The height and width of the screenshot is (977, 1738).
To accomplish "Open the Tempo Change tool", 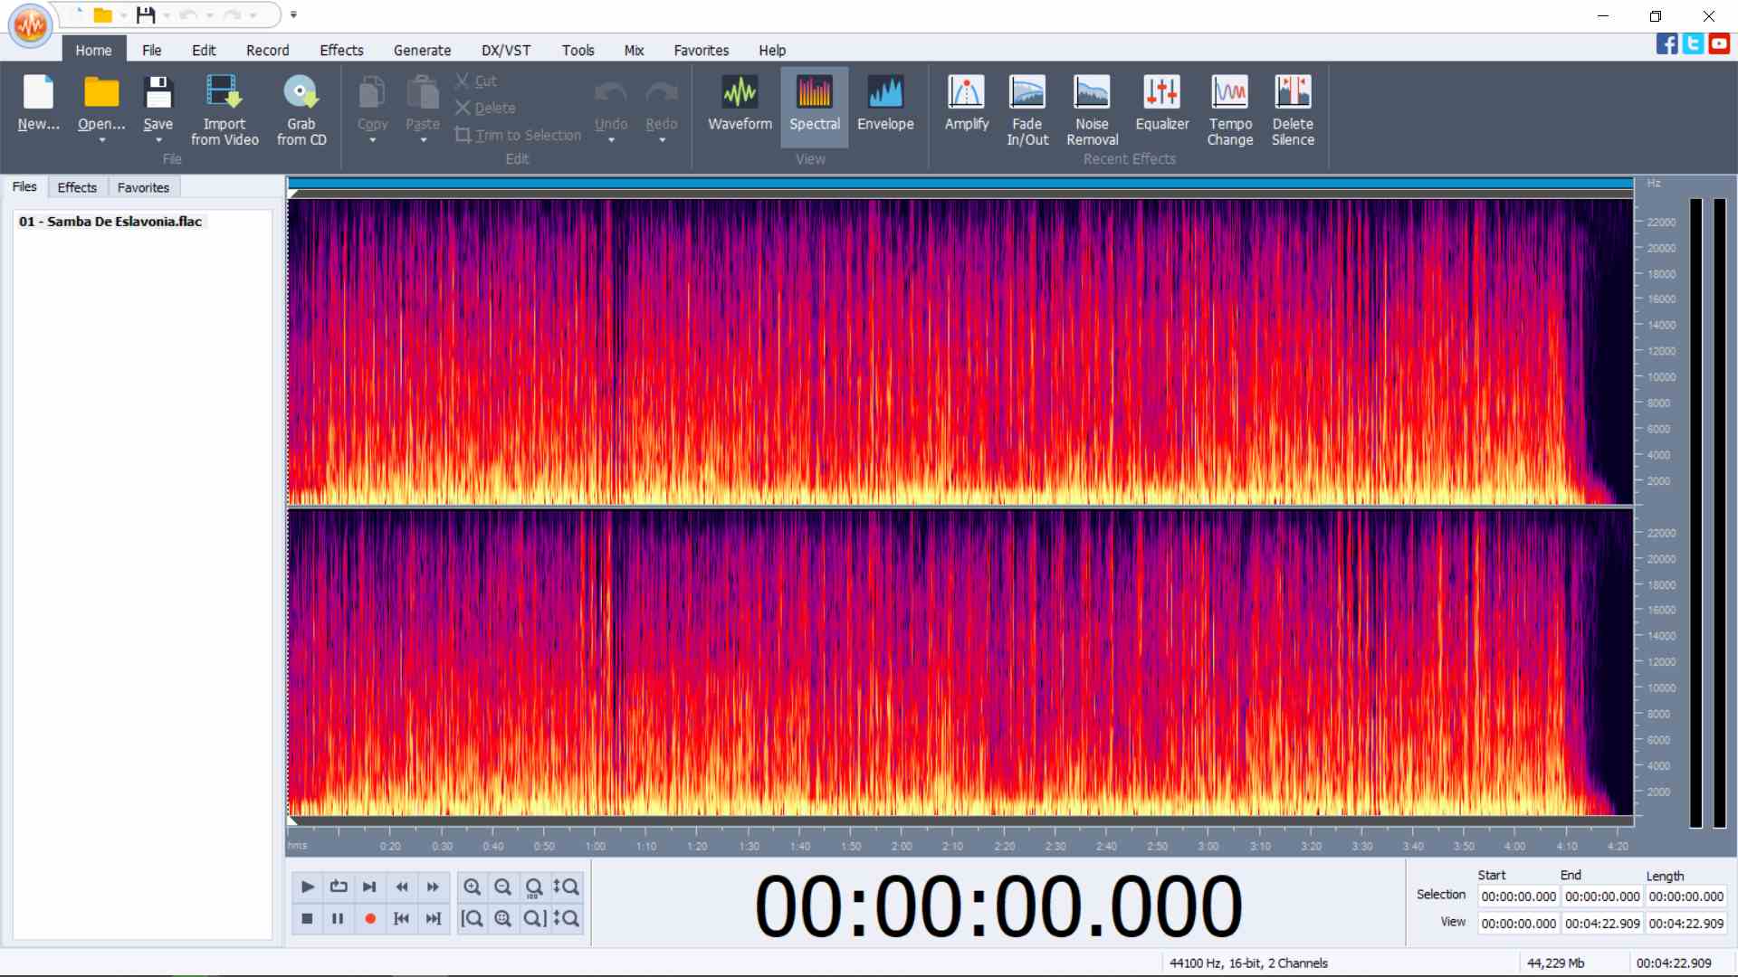I will 1229,109.
